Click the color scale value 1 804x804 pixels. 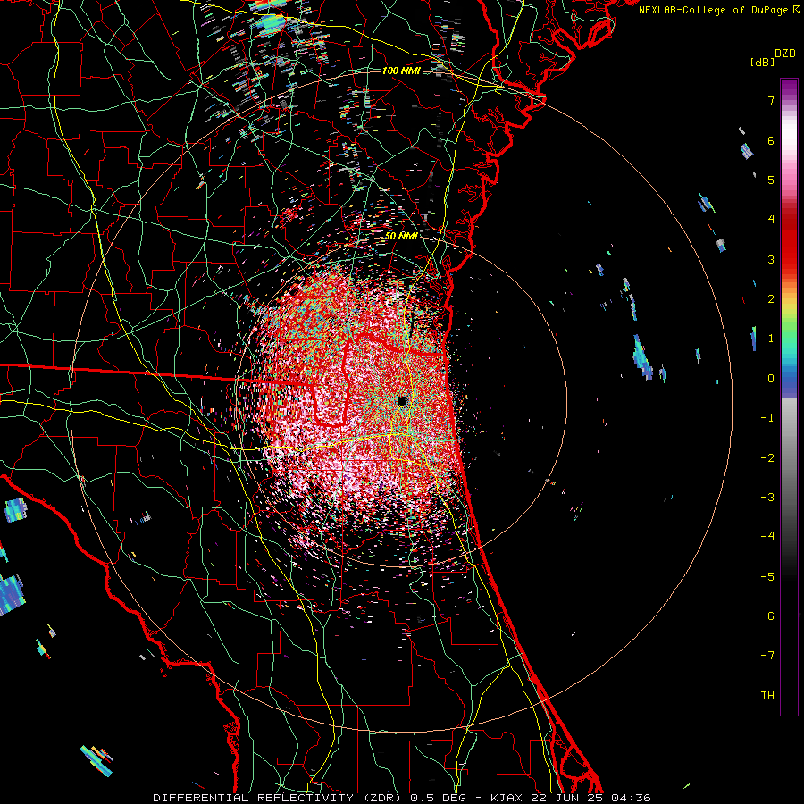pyautogui.click(x=771, y=339)
